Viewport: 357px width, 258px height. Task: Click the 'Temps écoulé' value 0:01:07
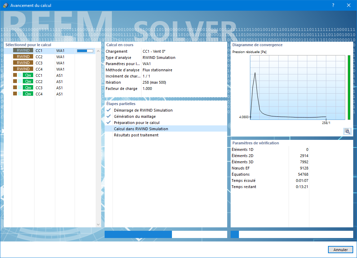pos(302,180)
